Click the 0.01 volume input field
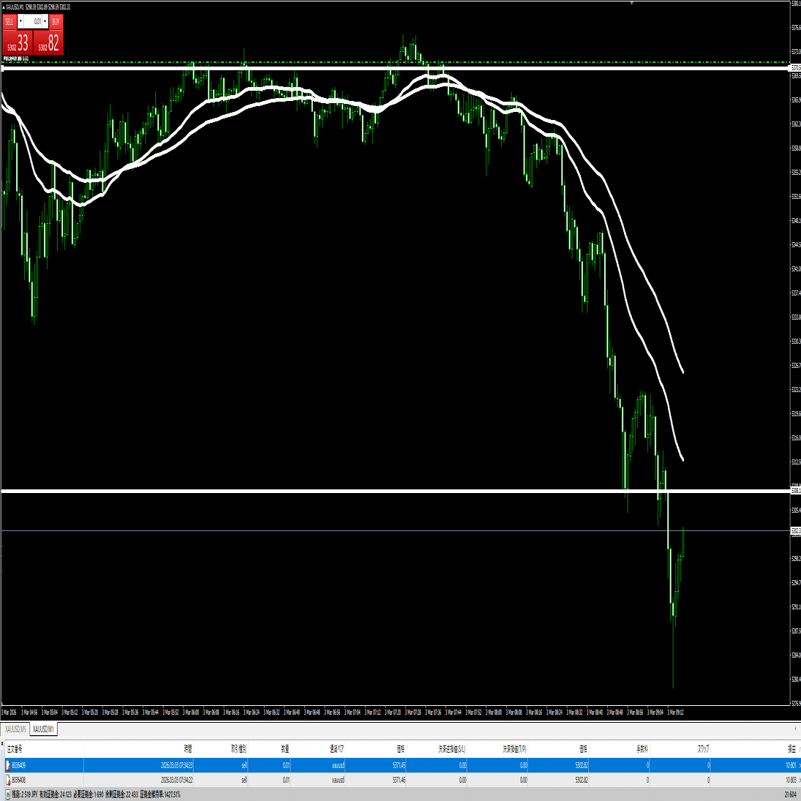Image resolution: width=801 pixels, height=801 pixels. [33, 21]
